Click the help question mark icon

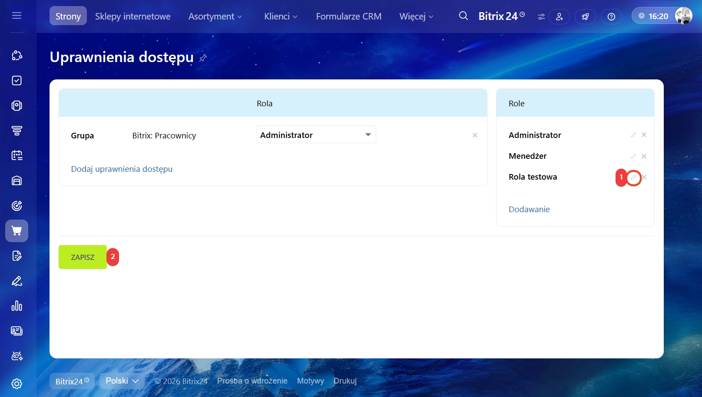coord(611,16)
